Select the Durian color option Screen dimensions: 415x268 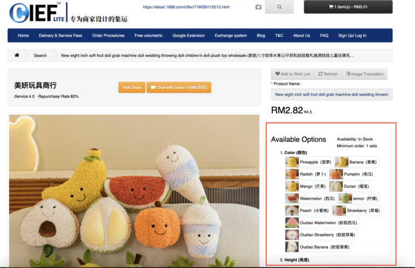click(x=350, y=186)
